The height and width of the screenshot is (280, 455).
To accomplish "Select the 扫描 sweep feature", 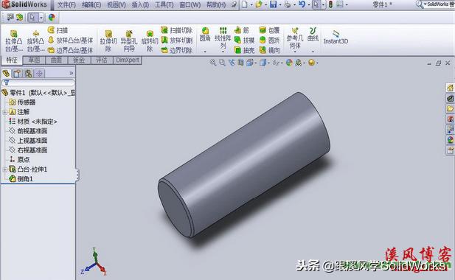I will [x=58, y=30].
